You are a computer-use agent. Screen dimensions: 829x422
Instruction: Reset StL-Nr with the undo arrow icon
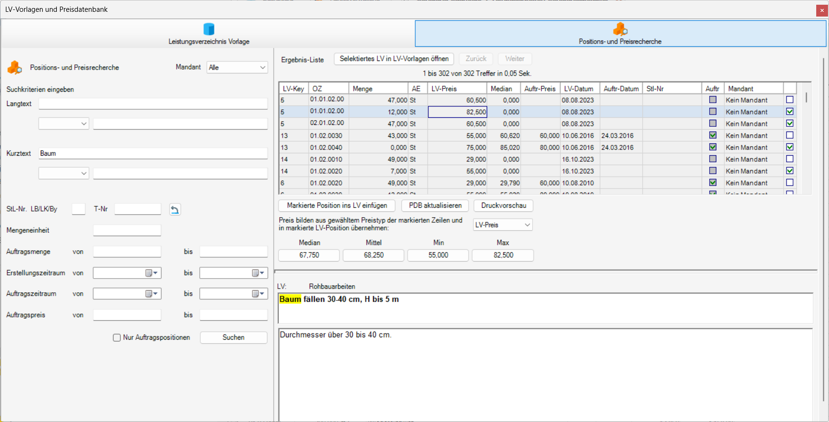click(x=175, y=210)
